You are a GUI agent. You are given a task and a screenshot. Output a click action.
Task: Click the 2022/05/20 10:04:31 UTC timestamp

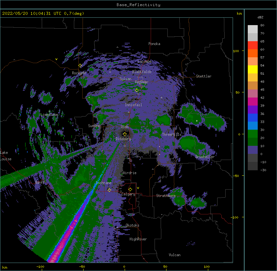point(32,14)
